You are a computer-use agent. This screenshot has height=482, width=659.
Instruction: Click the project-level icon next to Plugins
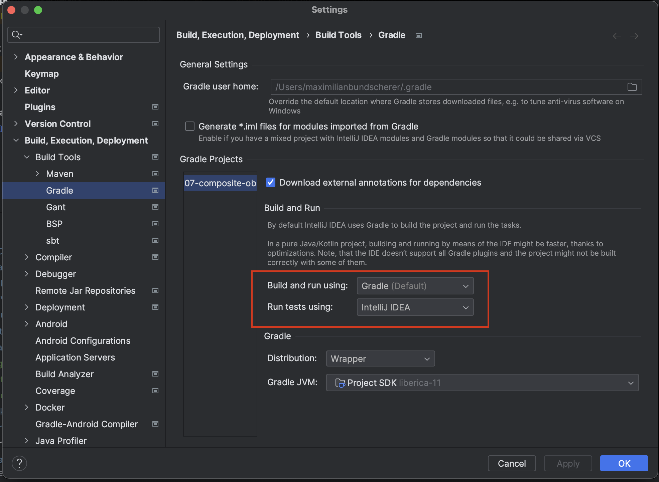click(x=155, y=107)
